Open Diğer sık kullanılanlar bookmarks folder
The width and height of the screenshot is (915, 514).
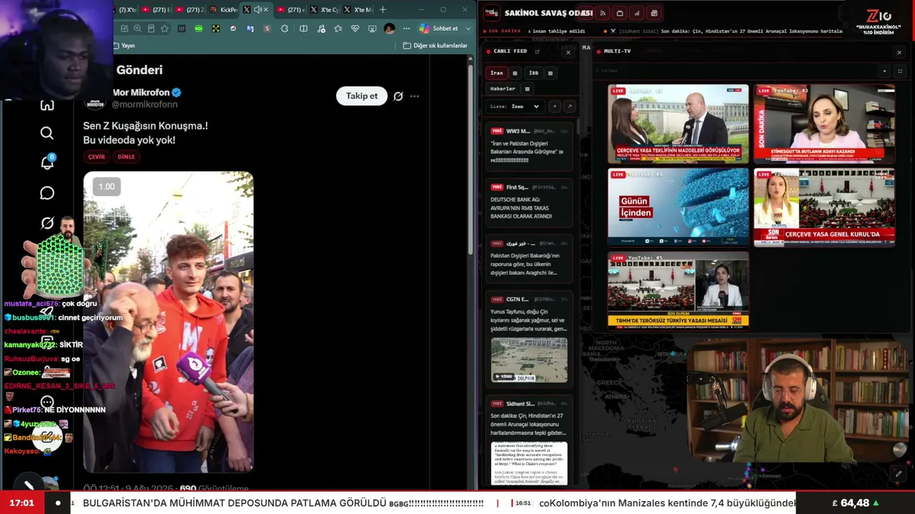tap(435, 46)
